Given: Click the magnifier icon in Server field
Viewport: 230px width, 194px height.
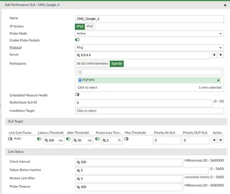Looking at the screenshot, I should (78, 55).
